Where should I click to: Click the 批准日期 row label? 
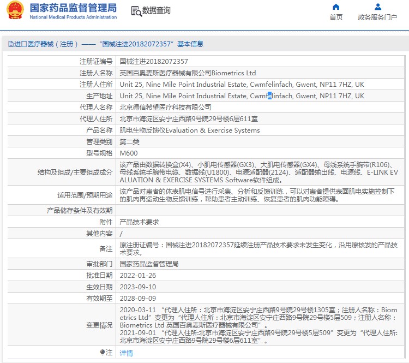coord(99,276)
